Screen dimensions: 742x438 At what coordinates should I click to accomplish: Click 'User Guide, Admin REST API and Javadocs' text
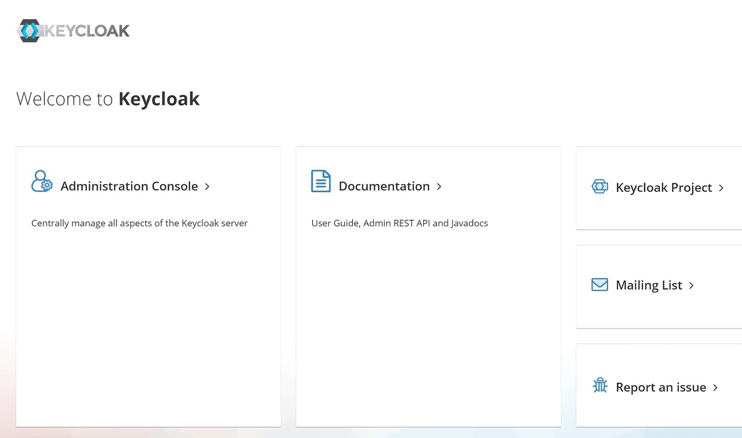click(x=400, y=223)
